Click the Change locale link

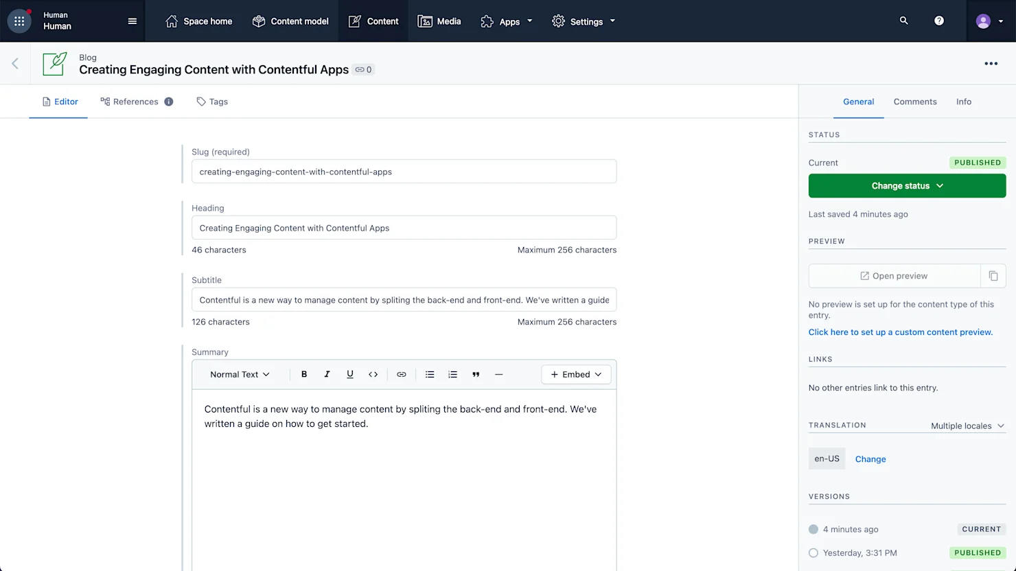pyautogui.click(x=870, y=459)
